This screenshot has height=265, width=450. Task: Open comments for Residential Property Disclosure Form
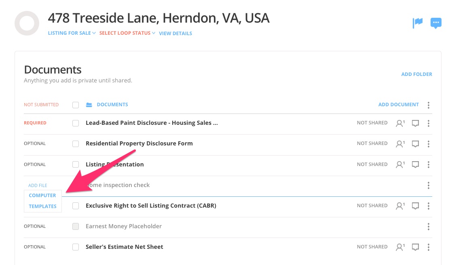415,144
